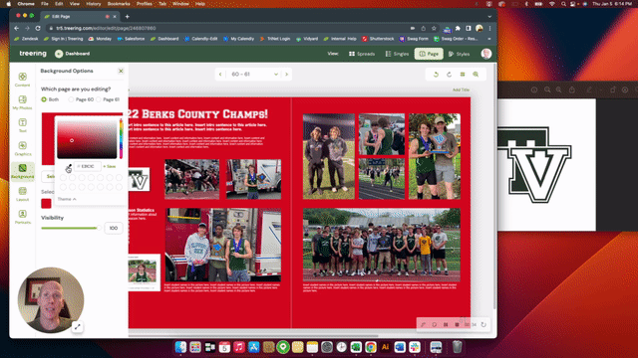The width and height of the screenshot is (638, 358).
Task: Select the Page 60 radio option
Action: coord(71,99)
